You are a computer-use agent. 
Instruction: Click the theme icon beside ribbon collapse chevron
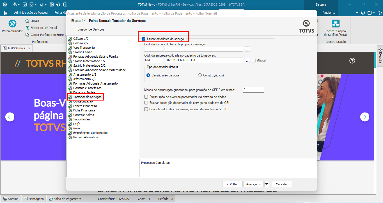[x=363, y=13]
